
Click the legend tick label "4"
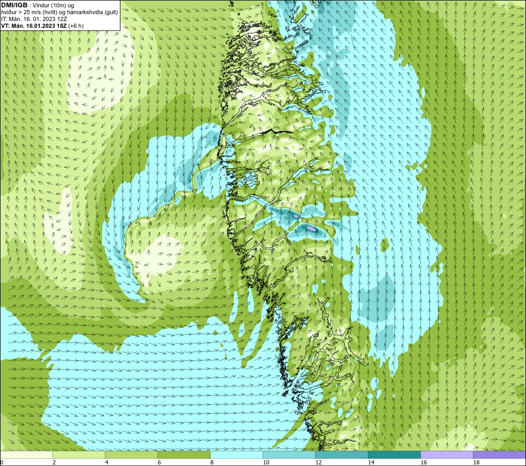pos(107,463)
